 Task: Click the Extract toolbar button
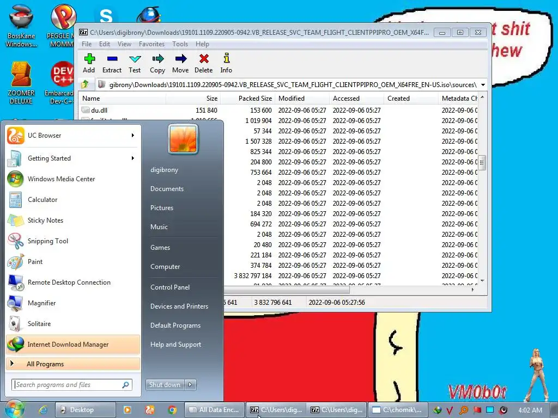click(x=112, y=63)
